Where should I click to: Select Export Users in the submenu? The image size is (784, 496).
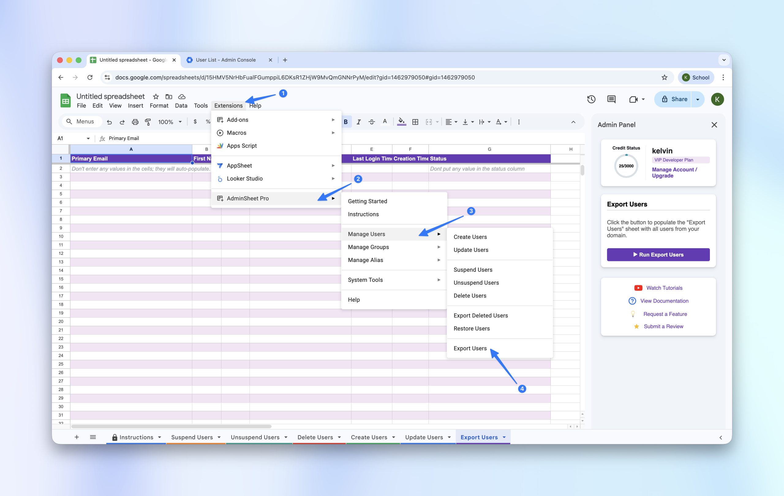470,348
